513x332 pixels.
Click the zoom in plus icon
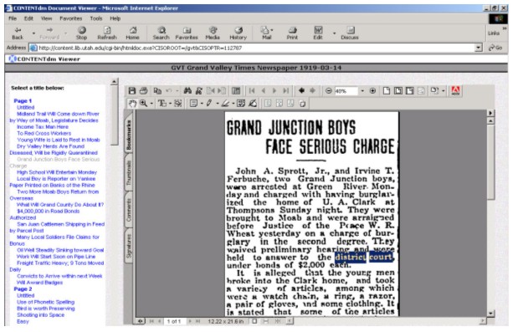[x=372, y=91]
